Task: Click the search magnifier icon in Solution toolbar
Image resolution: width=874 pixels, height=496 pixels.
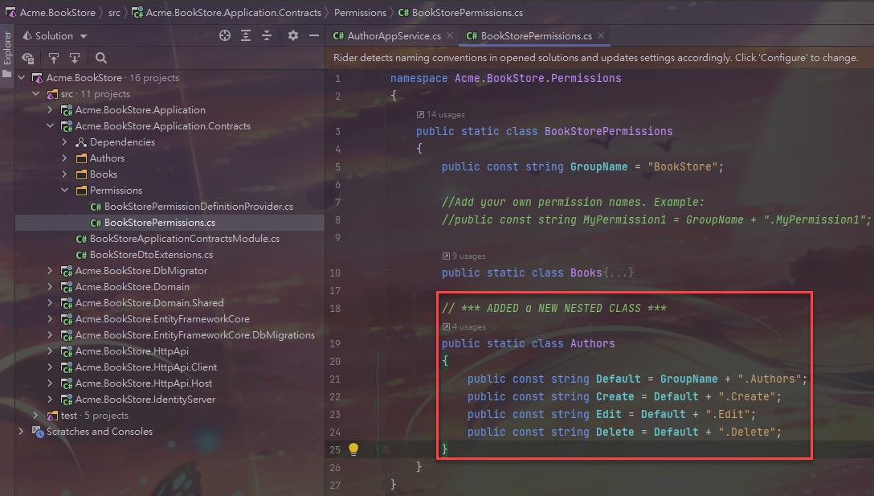Action: coord(101,58)
